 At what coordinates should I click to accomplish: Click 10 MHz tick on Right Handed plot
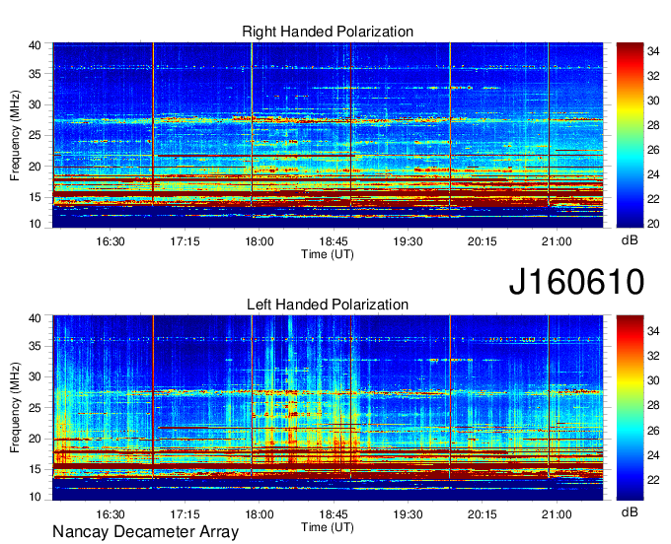35,224
